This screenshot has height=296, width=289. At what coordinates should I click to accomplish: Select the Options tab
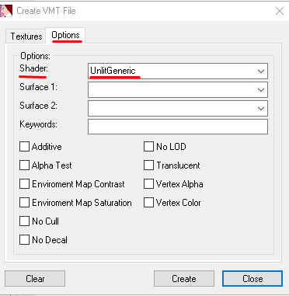[x=65, y=35]
